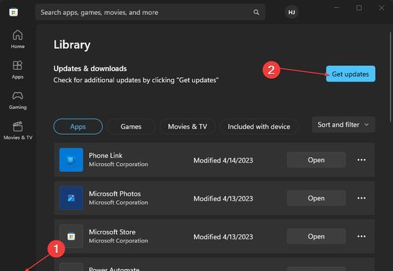393x271 pixels.
Task: Open the Gaming section in sidebar
Action: pyautogui.click(x=18, y=100)
